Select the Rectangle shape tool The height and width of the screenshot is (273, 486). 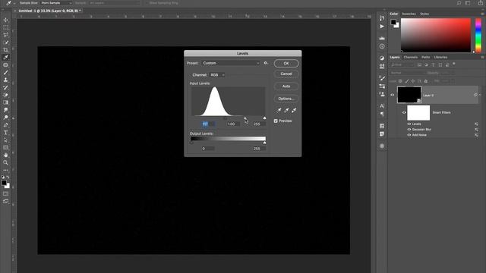coord(5,148)
